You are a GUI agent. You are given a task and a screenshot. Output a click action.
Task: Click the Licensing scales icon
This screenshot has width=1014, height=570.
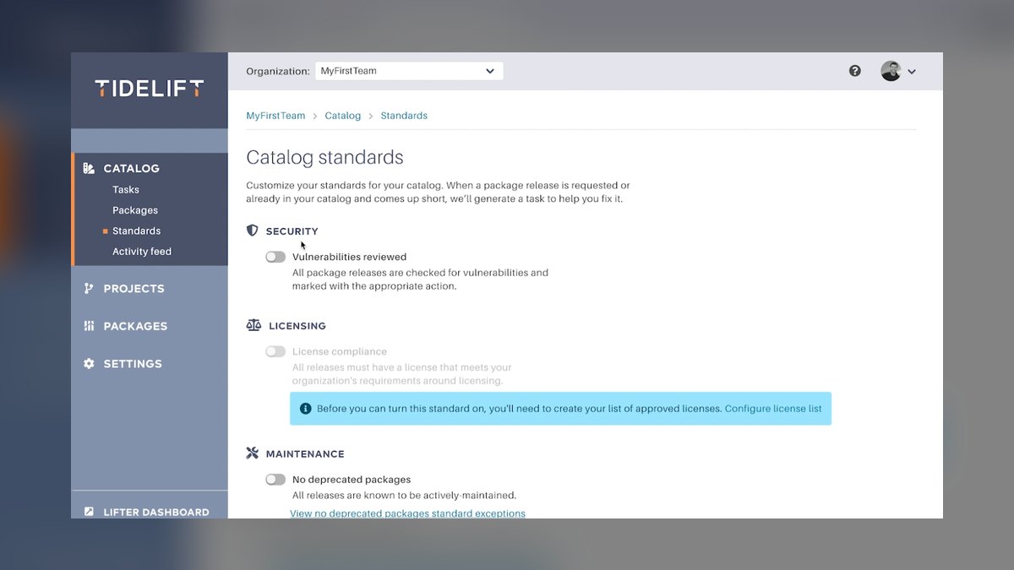(x=253, y=325)
